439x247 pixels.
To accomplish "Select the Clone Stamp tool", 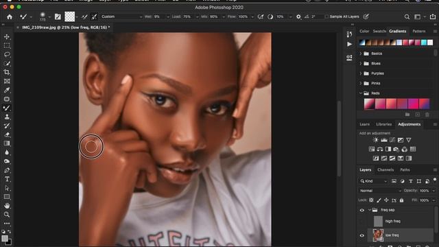I will tap(7, 117).
